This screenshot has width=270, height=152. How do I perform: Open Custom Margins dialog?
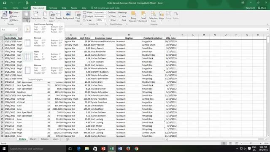(x=36, y=80)
